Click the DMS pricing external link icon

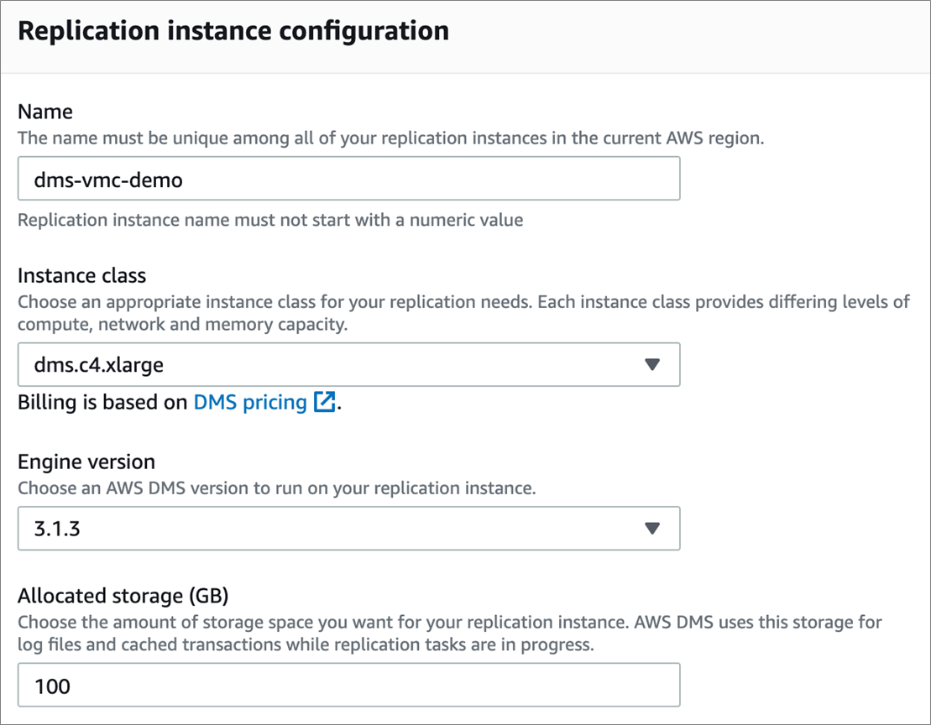tap(323, 402)
